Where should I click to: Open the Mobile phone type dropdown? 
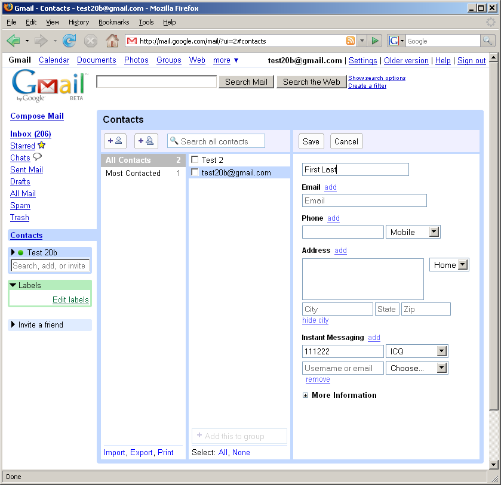point(434,232)
